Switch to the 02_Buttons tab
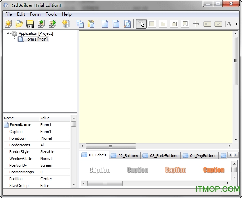Viewport: 242px width, 198px height. [x=125, y=156]
